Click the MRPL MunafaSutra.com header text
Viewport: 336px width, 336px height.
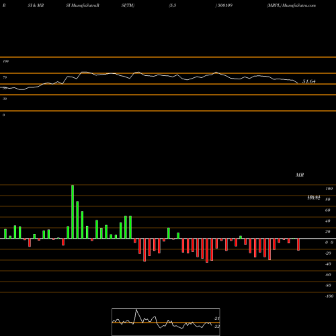(x=291, y=5)
